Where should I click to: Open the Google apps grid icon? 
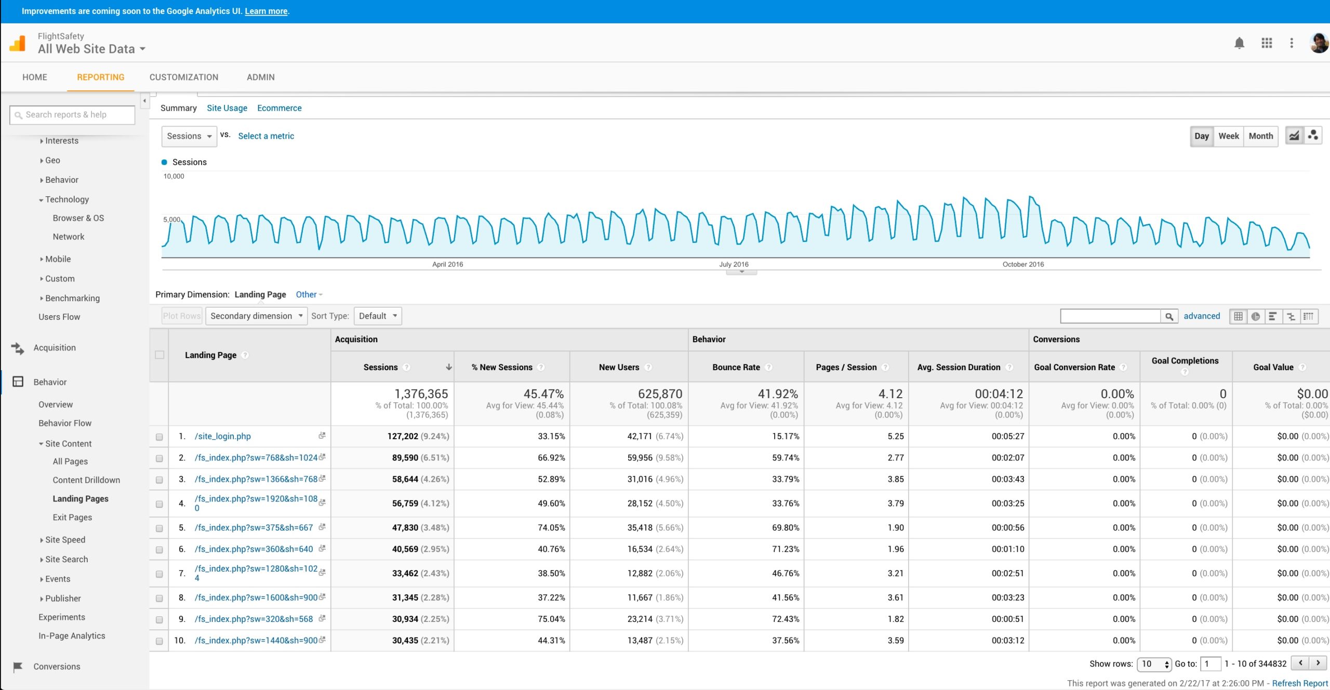(1267, 43)
